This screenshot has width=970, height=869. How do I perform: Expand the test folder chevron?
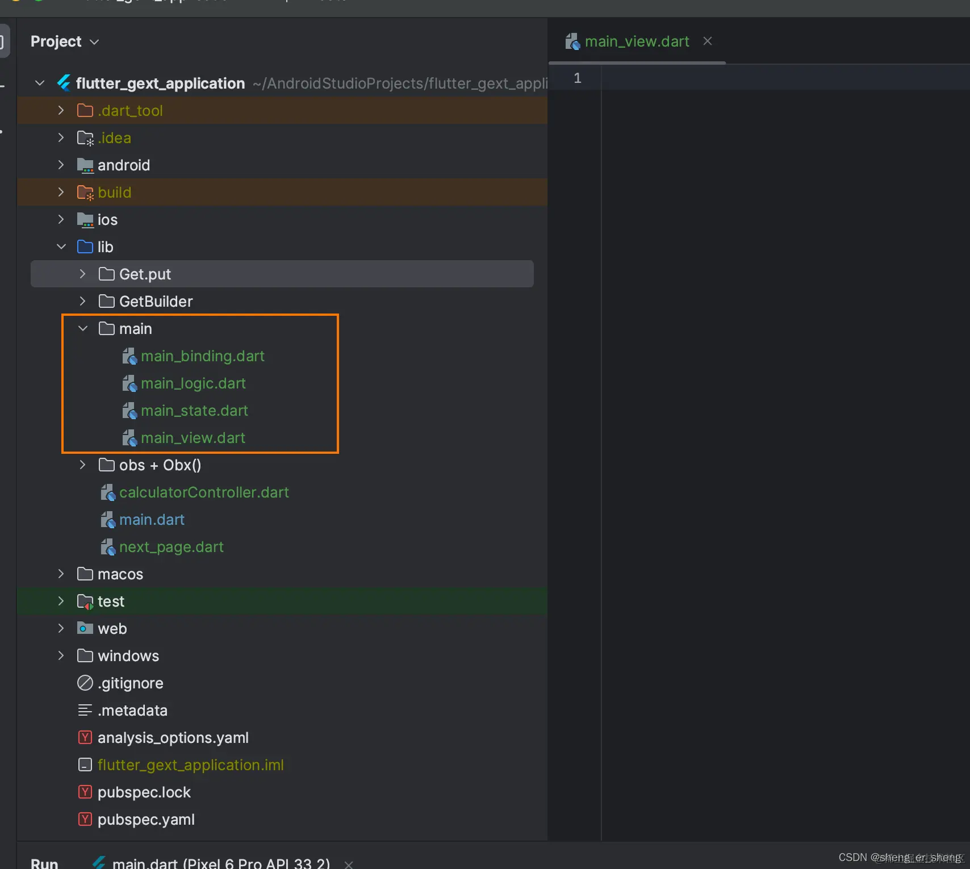pyautogui.click(x=61, y=601)
